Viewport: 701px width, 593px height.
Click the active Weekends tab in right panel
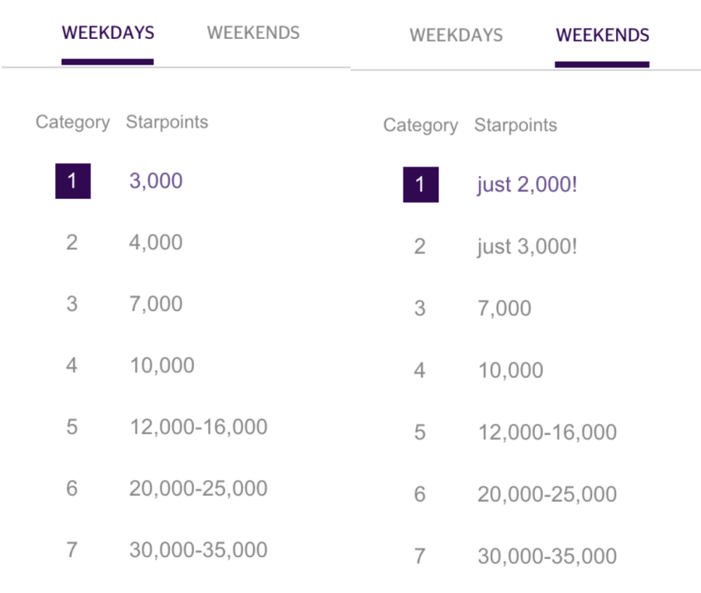pyautogui.click(x=602, y=36)
